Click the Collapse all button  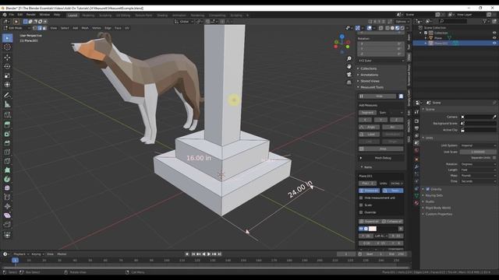click(392, 222)
